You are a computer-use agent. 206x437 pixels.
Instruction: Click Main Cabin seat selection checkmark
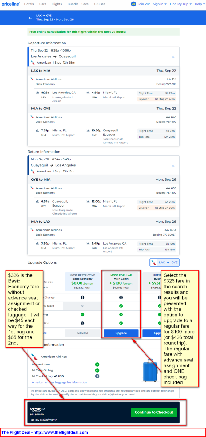(121, 323)
